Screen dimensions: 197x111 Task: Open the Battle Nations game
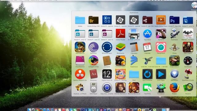pyautogui.click(x=80, y=47)
